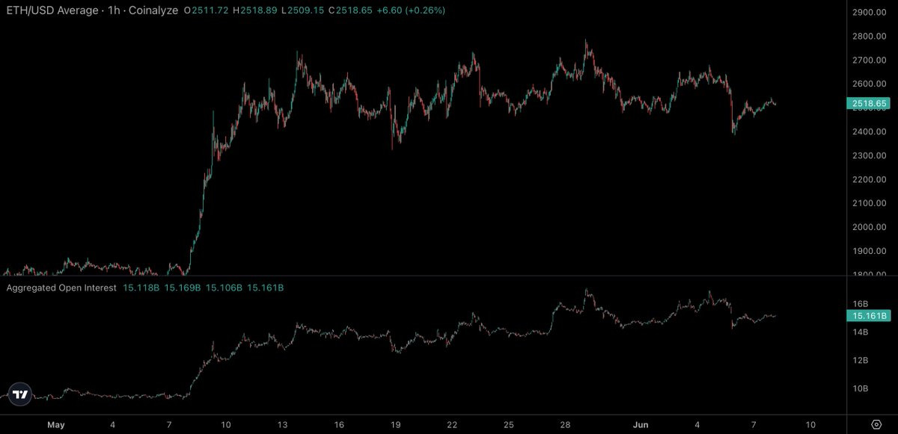This screenshot has width=898, height=434.
Task: Click the 2000.00 price axis label
Action: (x=868, y=227)
